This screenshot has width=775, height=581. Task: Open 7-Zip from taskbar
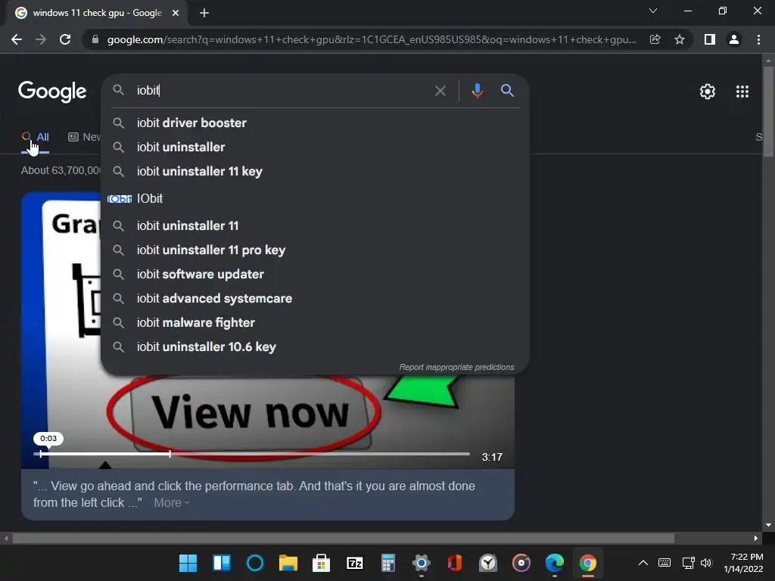coord(354,563)
